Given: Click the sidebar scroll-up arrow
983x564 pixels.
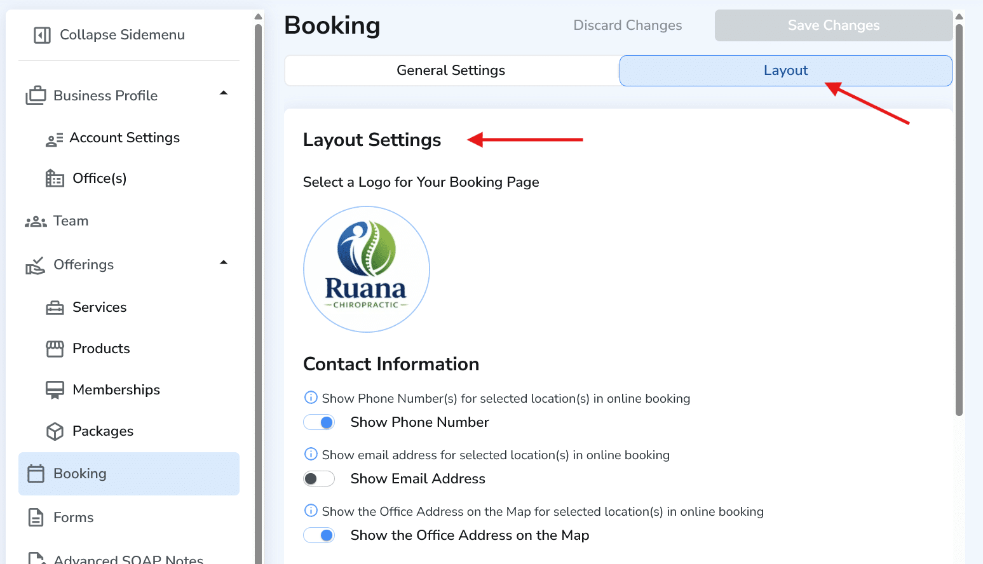Looking at the screenshot, I should pos(258,17).
